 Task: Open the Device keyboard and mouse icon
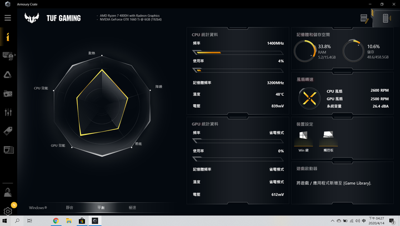8,56
